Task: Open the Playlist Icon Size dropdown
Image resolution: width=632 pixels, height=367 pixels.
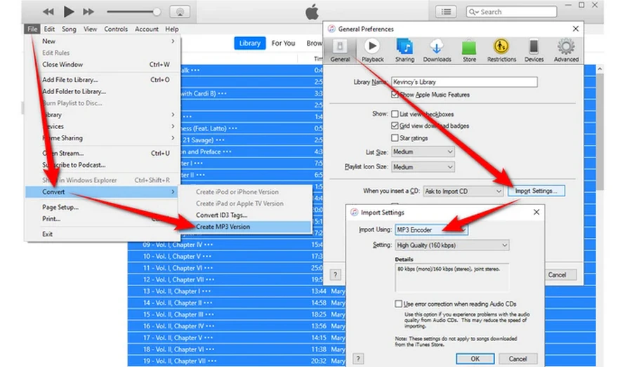Action: [x=423, y=167]
